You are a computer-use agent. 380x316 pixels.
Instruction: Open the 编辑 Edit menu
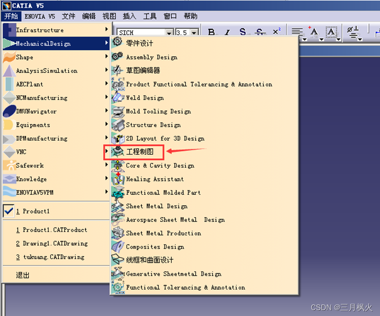click(x=89, y=16)
